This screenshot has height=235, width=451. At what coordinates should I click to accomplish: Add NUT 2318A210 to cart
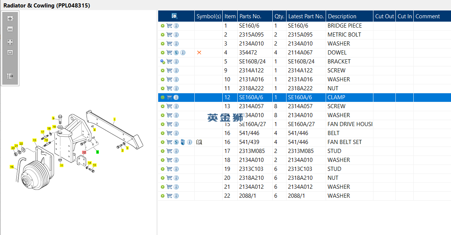point(169,178)
